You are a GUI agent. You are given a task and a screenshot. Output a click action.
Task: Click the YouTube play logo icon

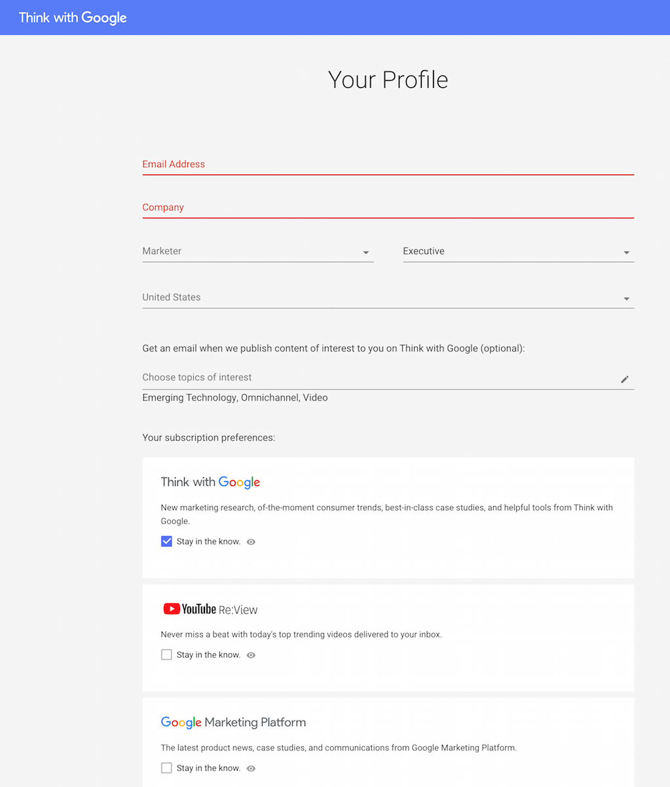coord(172,609)
